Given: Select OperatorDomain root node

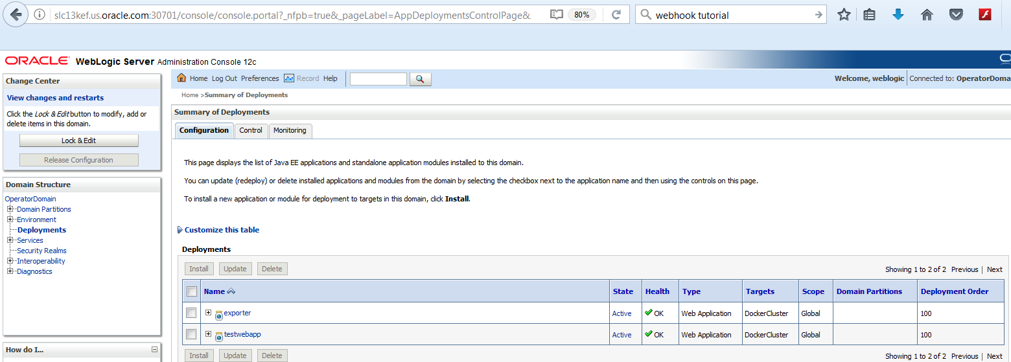Looking at the screenshot, I should (30, 199).
